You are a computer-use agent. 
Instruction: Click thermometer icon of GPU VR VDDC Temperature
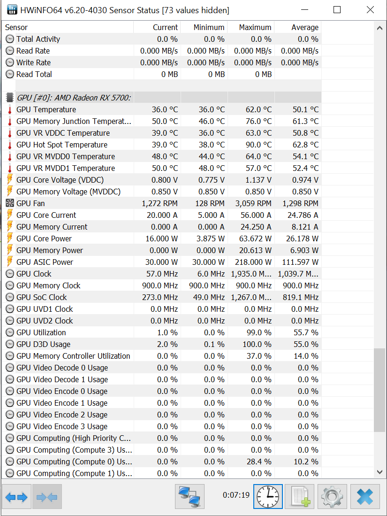(10, 133)
